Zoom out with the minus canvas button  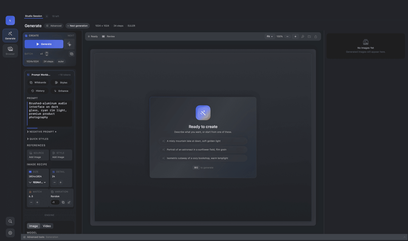click(287, 36)
